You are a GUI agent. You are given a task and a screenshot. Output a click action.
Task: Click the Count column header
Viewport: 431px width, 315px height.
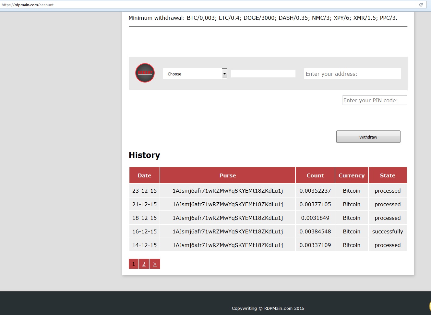click(315, 175)
